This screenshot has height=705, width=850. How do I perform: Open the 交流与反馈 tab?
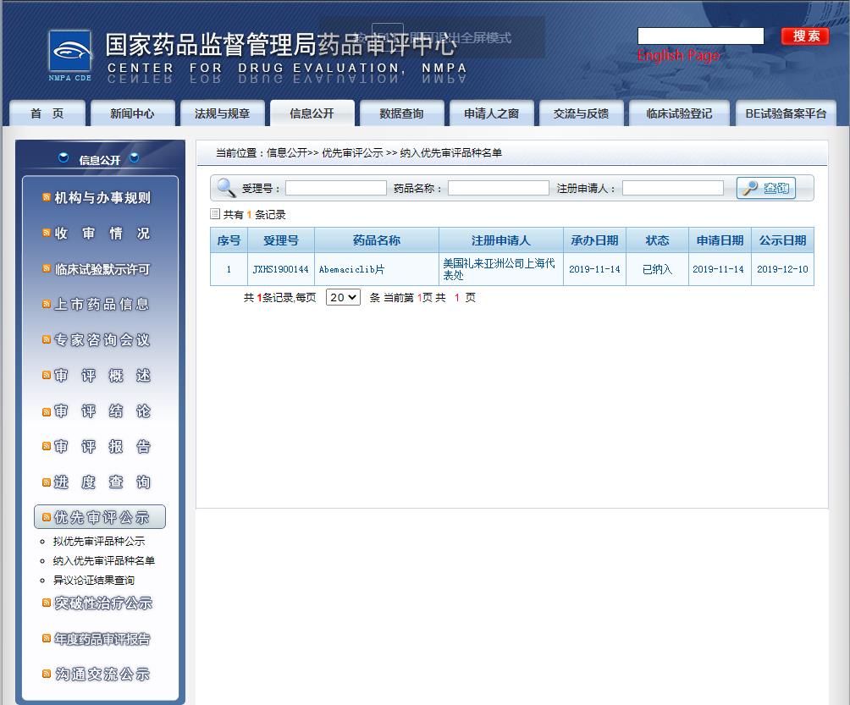coord(581,113)
